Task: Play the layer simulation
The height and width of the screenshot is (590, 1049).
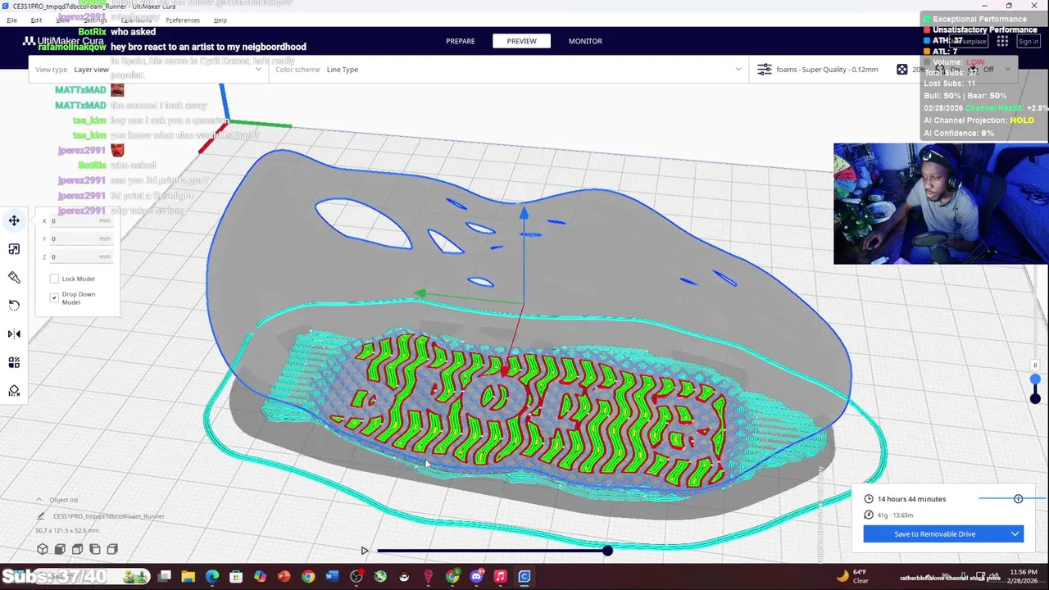Action: point(365,551)
